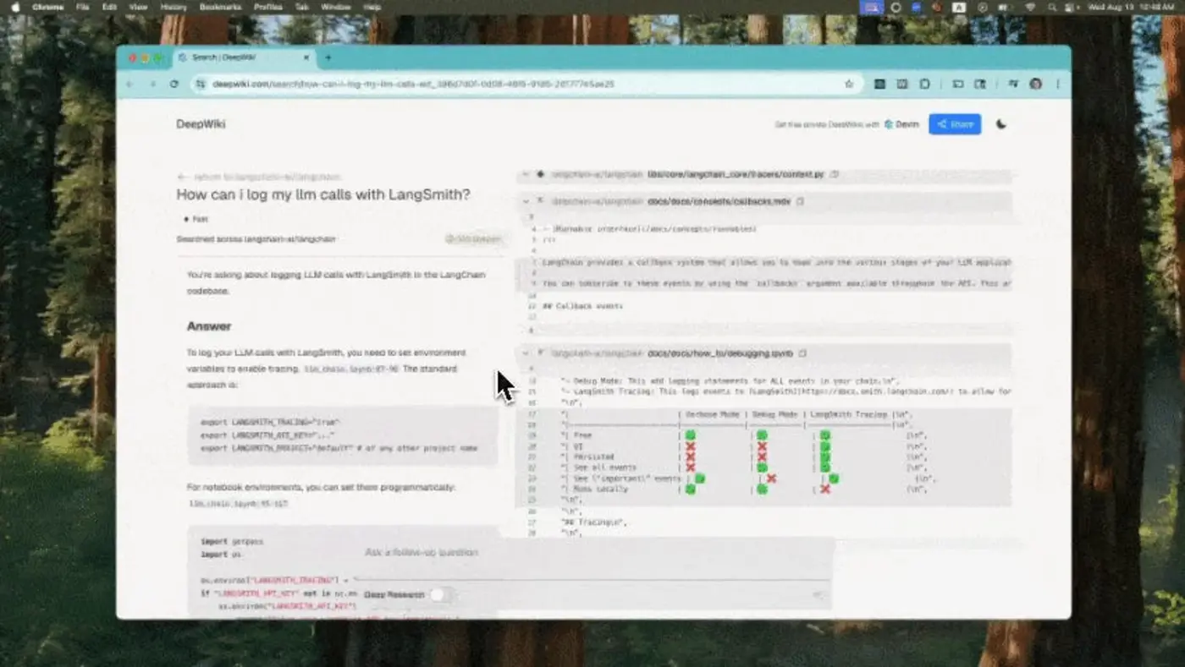The image size is (1185, 667).
Task: Click the blue Share button
Action: click(955, 124)
